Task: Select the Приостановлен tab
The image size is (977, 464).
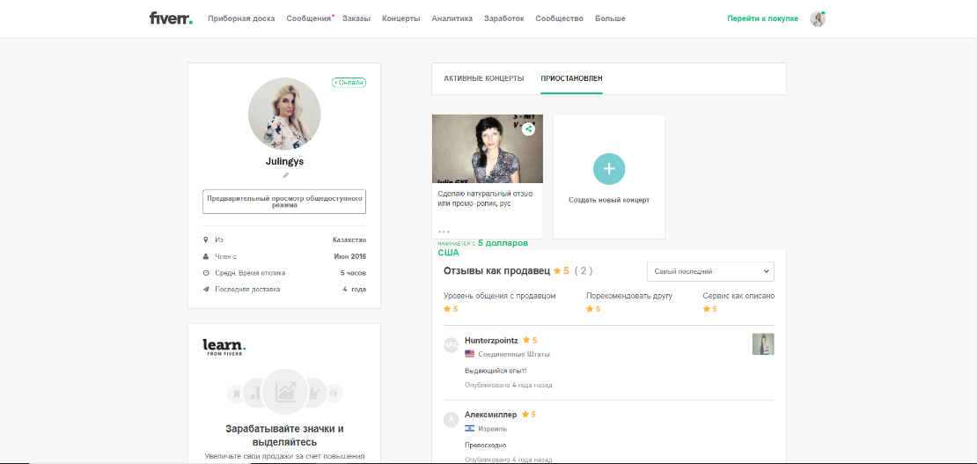Action: [x=571, y=78]
